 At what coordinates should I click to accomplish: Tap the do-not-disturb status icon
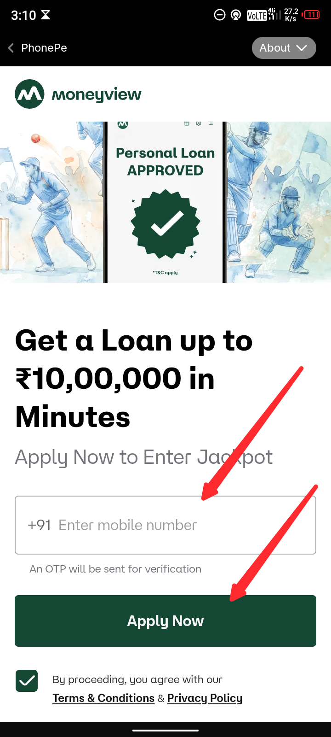point(220,15)
